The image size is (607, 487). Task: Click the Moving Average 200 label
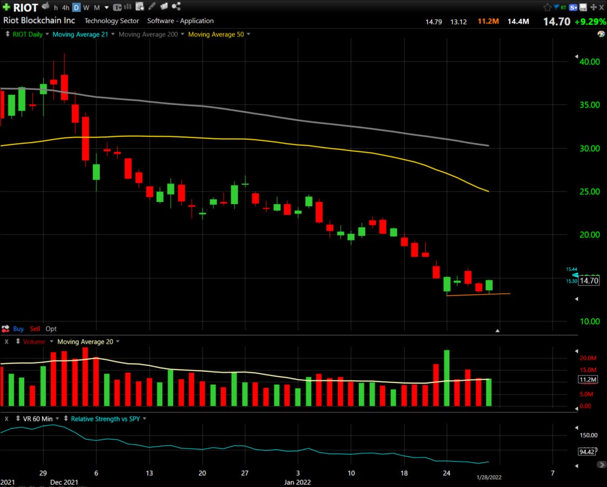(x=148, y=34)
